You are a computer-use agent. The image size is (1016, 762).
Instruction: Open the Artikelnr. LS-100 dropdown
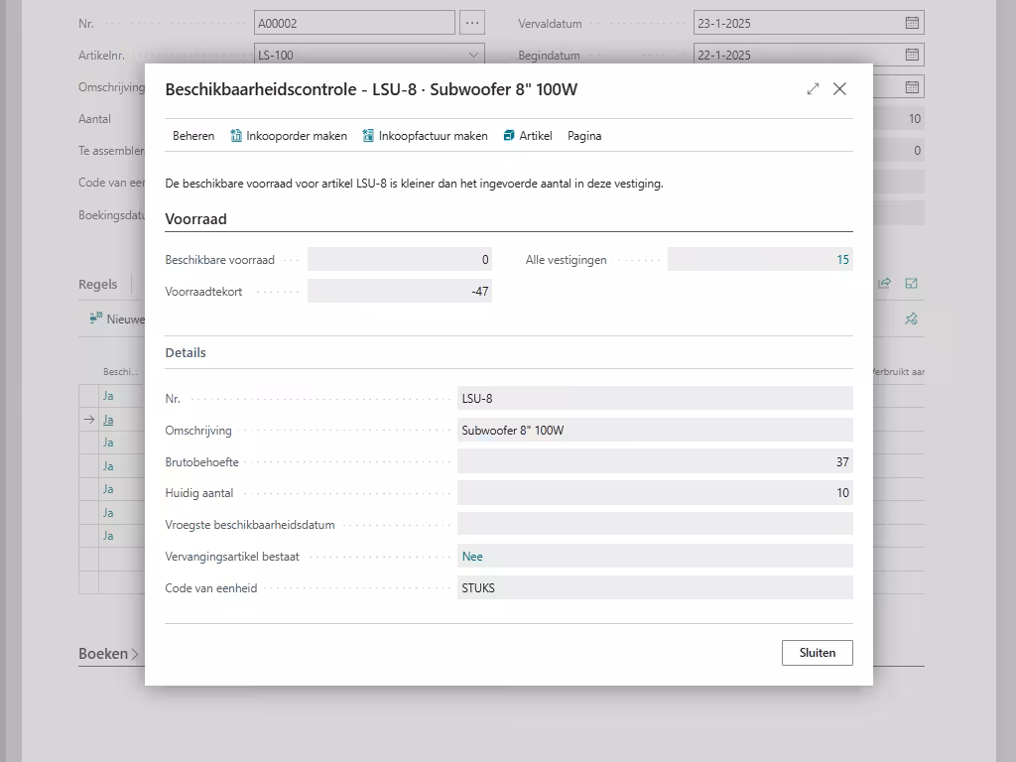pos(473,56)
